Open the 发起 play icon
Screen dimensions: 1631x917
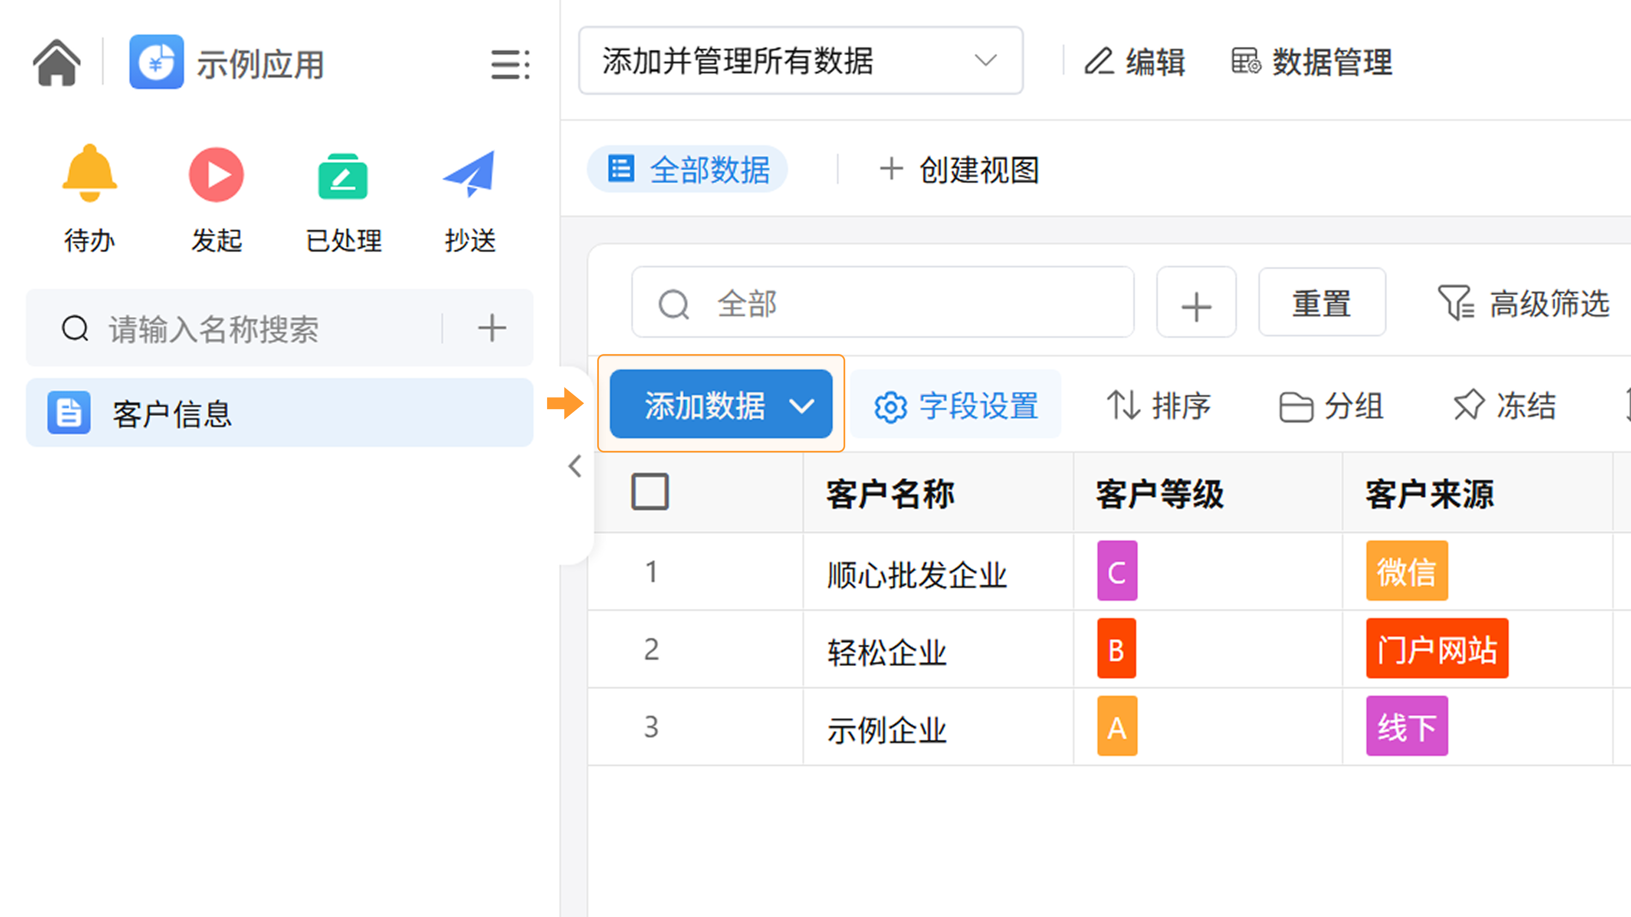point(216,174)
